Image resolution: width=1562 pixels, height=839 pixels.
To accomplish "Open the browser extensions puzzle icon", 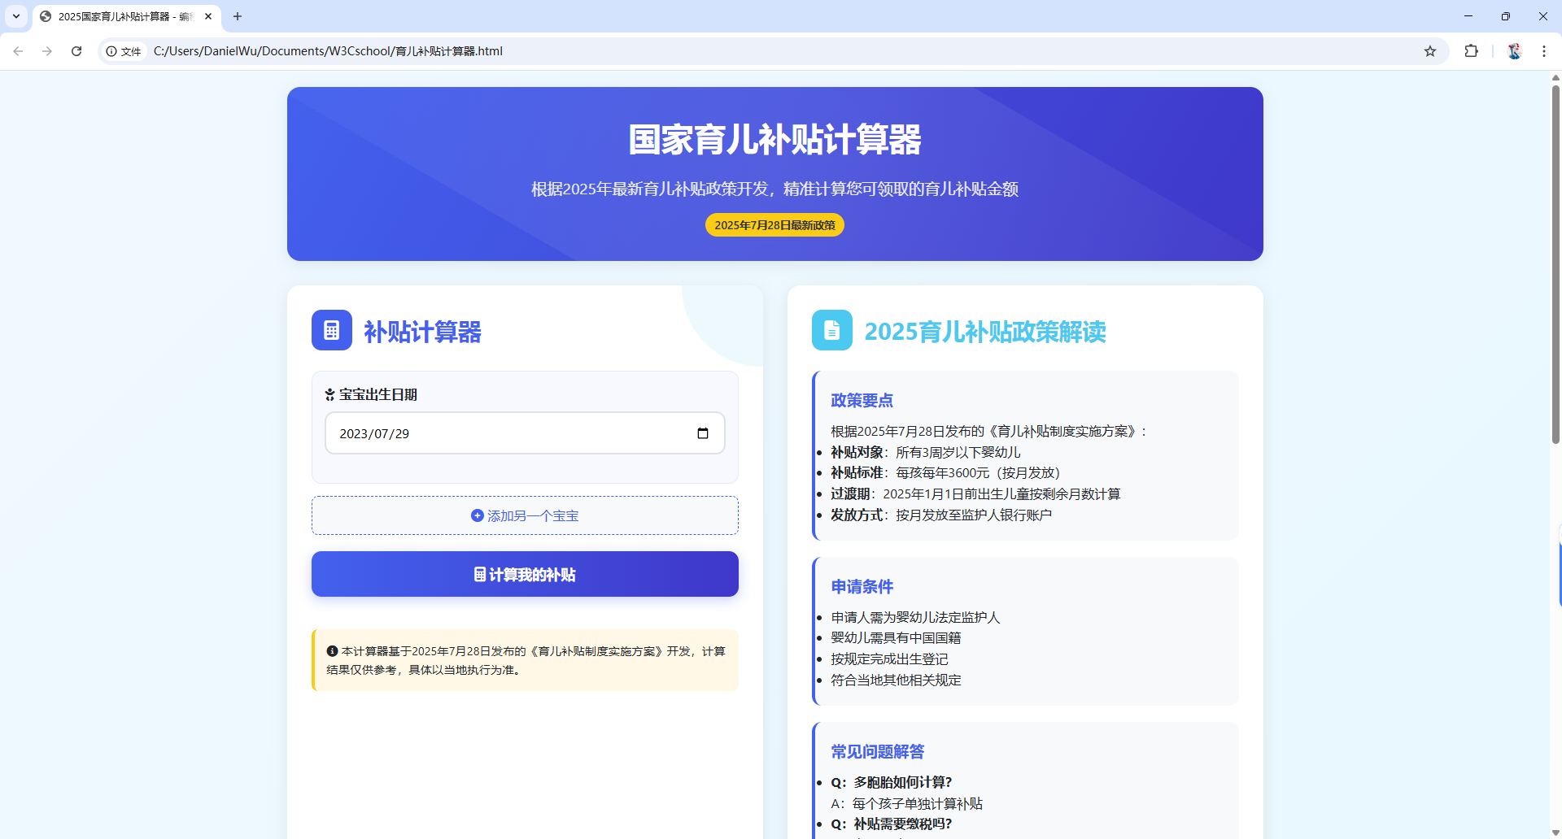I will pyautogui.click(x=1471, y=51).
